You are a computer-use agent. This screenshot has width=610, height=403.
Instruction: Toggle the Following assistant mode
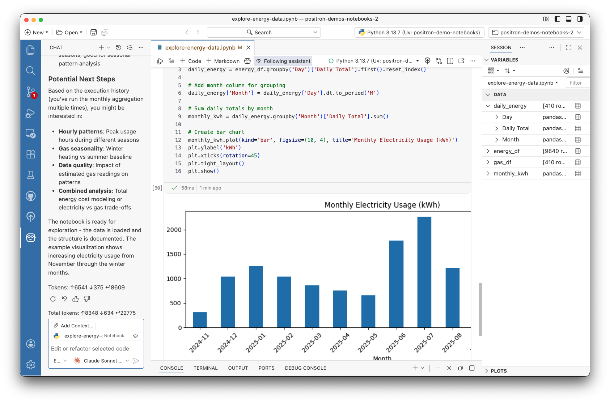pos(283,61)
